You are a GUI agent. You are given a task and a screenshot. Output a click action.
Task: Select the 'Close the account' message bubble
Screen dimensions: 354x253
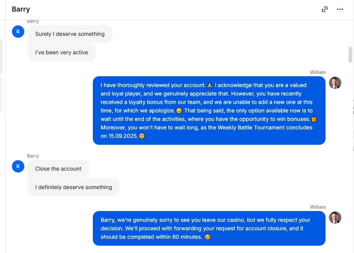(58, 169)
